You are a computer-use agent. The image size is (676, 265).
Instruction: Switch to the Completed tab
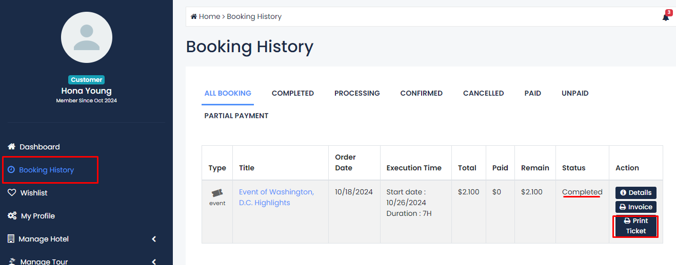point(292,93)
